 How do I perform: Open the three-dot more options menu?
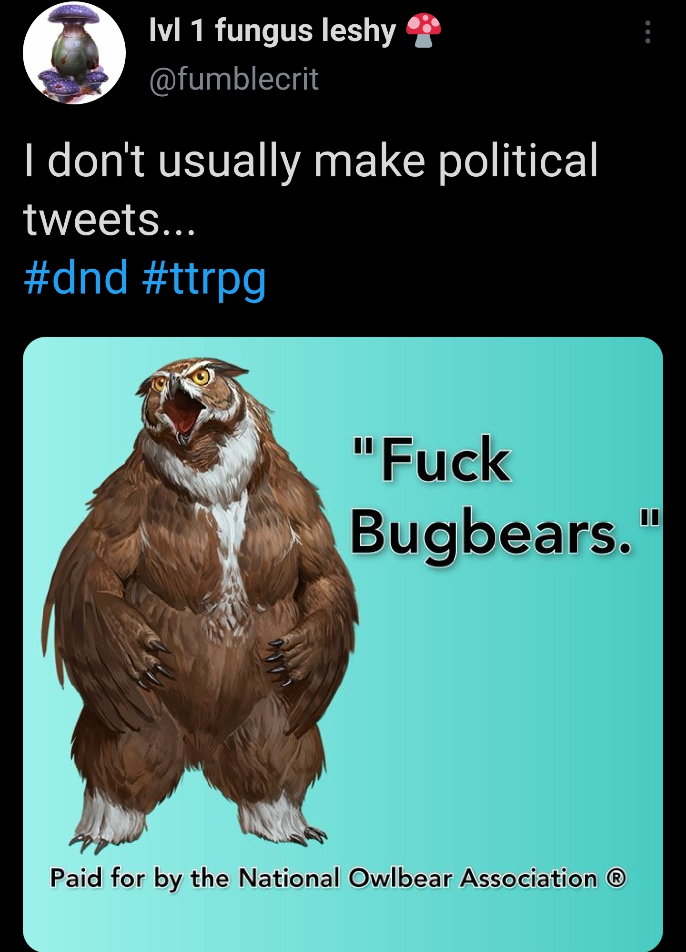[x=647, y=32]
